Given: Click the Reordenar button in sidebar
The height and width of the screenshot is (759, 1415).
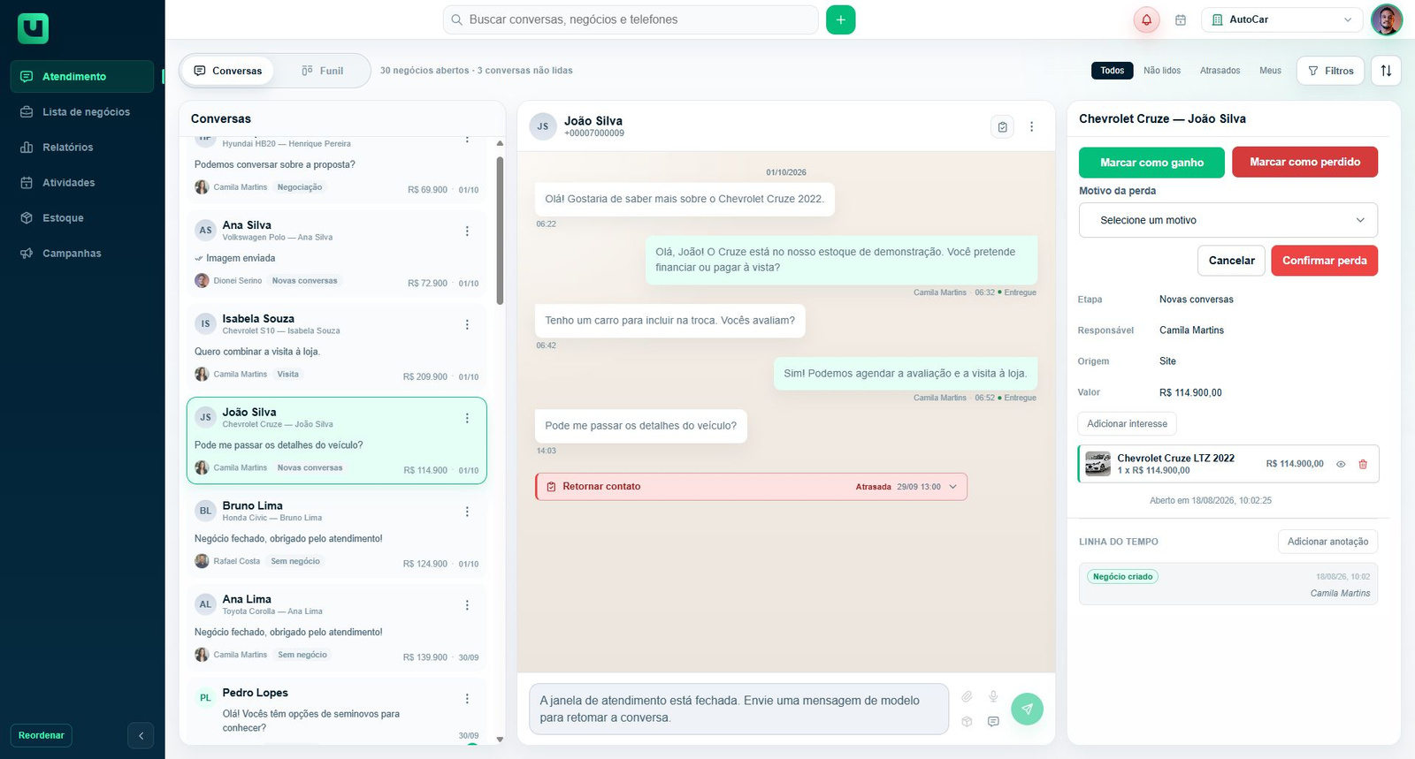Looking at the screenshot, I should coord(42,735).
